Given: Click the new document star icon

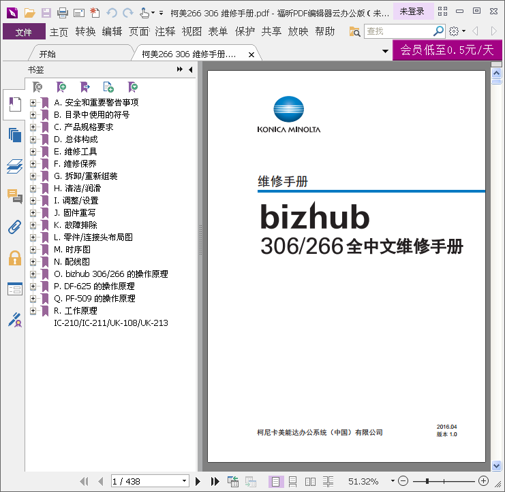Looking at the screenshot, I should 95,13.
